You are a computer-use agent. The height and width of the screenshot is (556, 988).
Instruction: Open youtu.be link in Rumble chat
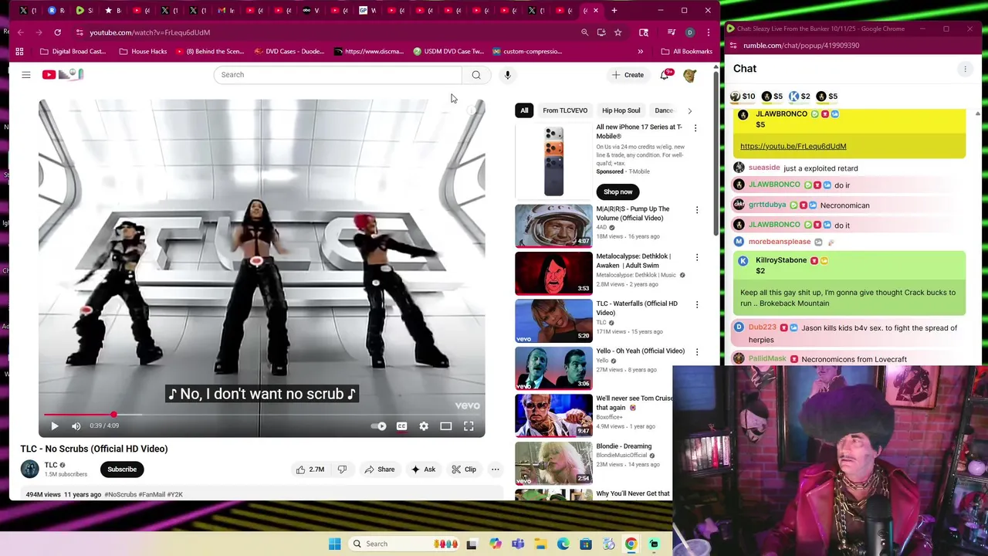[793, 146]
